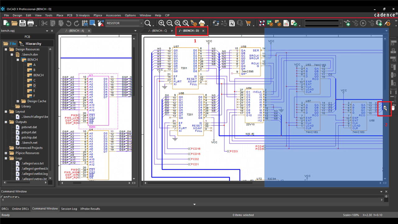Viewport: 398px width, 224px height.
Task: Close the (BENCH : A) tab
Action: pos(89,31)
